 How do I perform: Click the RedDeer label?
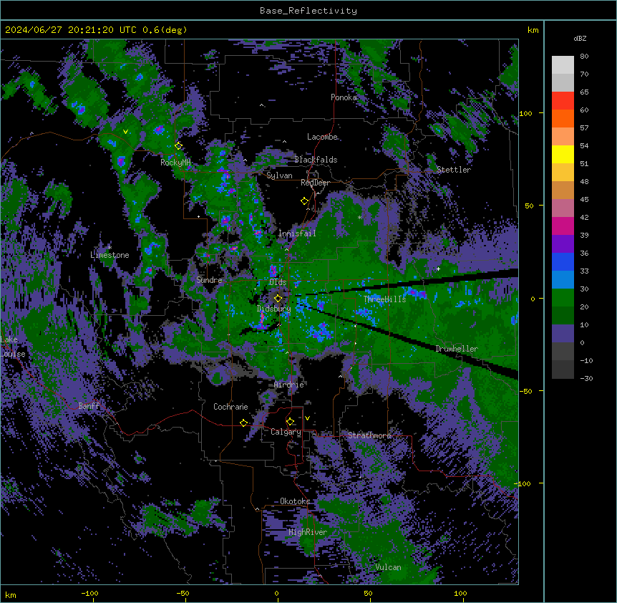pos(315,183)
